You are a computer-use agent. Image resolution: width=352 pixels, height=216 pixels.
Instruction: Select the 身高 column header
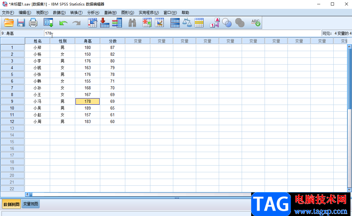[88, 41]
